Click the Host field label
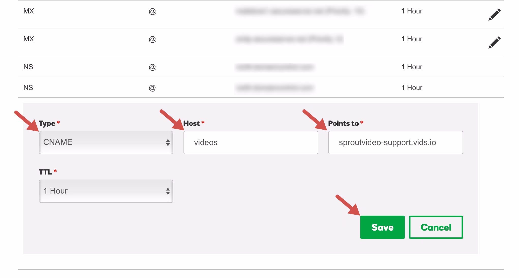The image size is (519, 278). click(191, 124)
